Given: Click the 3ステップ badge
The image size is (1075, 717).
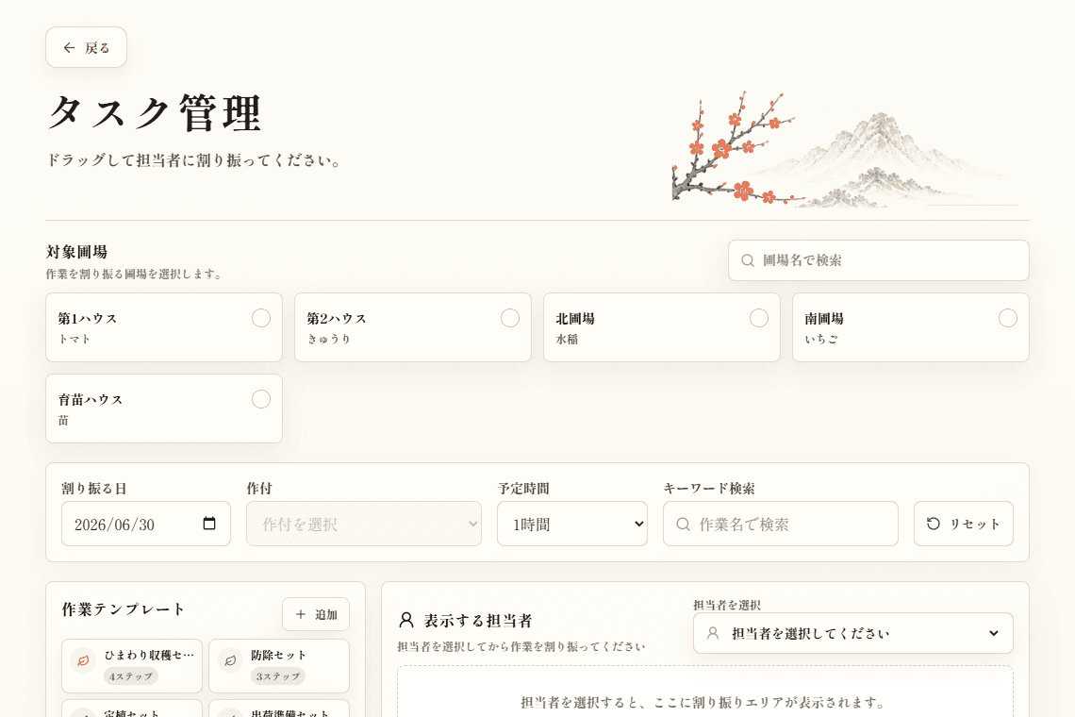Looking at the screenshot, I should tap(277, 675).
